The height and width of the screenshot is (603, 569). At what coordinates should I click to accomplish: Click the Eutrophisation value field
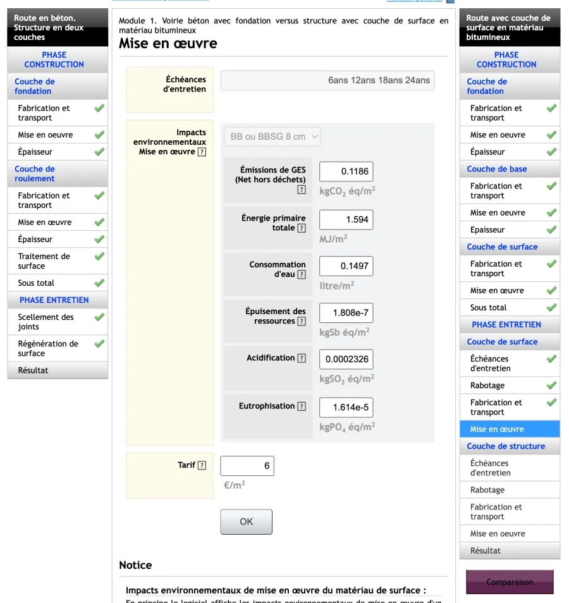[346, 407]
